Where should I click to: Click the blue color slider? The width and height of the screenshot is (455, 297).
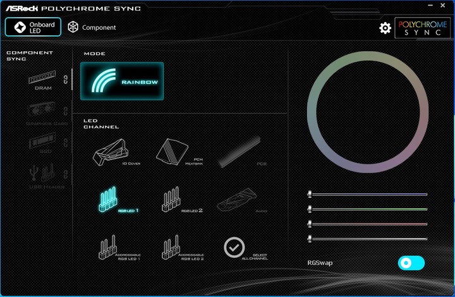coord(368,194)
